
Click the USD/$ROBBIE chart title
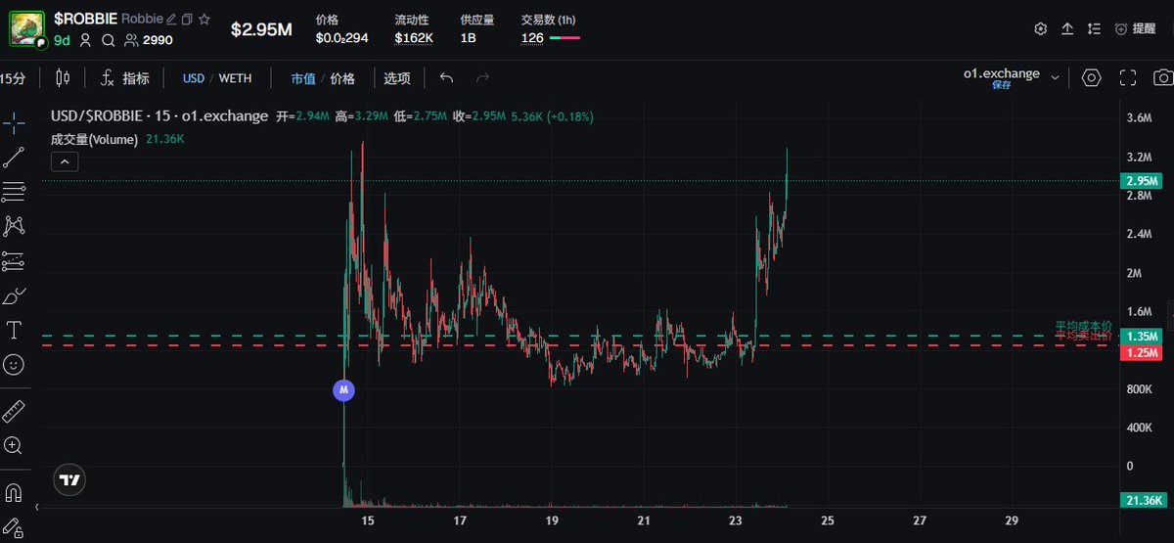pyautogui.click(x=159, y=115)
